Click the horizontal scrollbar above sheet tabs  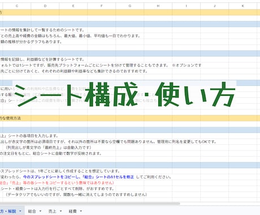(90, 204)
